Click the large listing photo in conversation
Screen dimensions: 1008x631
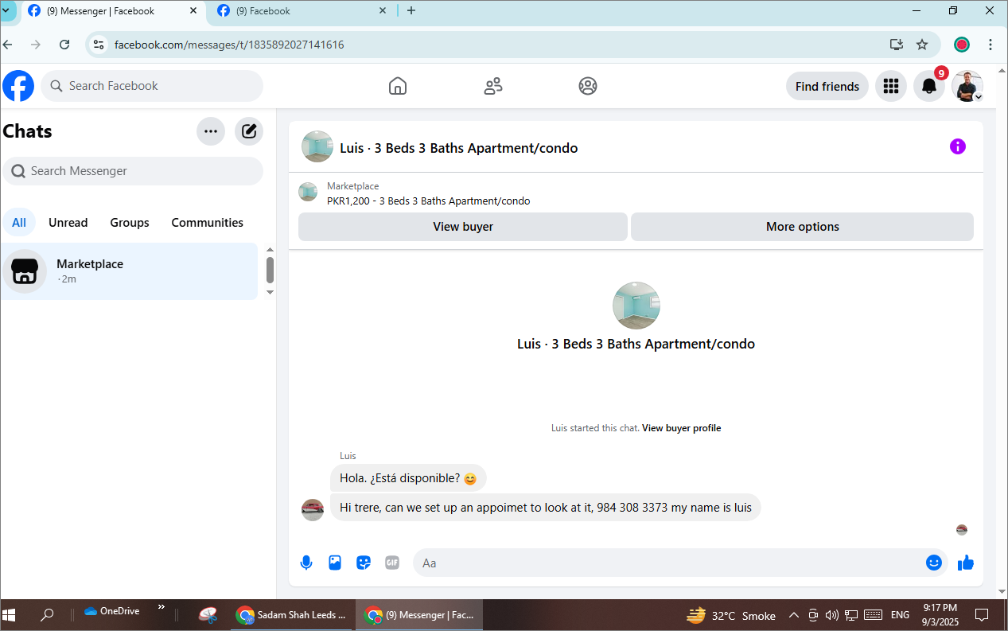click(x=636, y=306)
